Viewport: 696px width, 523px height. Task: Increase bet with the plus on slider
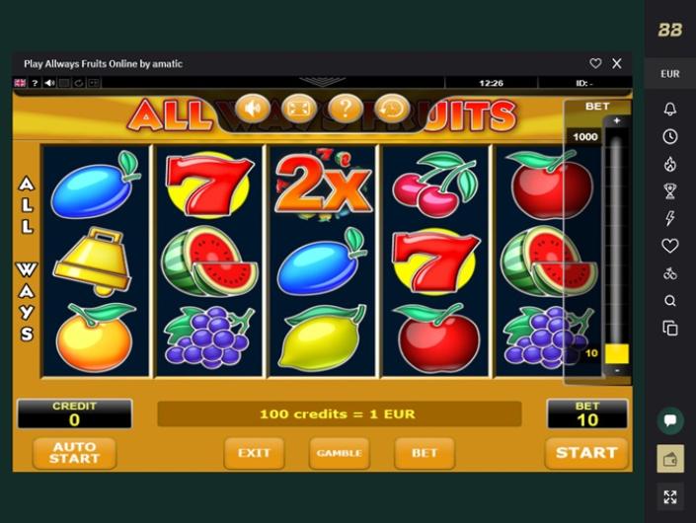(x=617, y=120)
